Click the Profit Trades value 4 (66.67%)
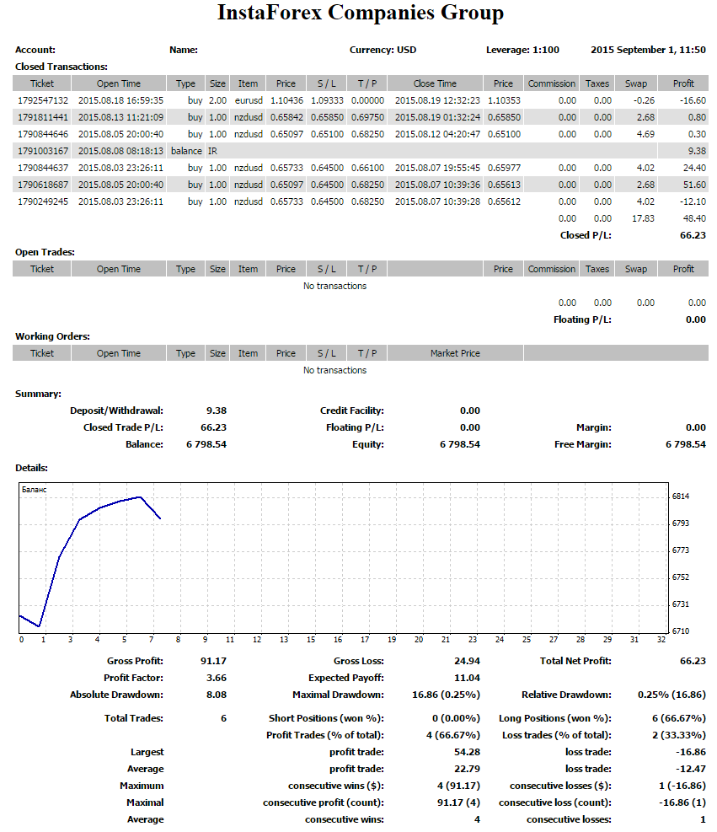This screenshot has width=717, height=832. point(453,735)
